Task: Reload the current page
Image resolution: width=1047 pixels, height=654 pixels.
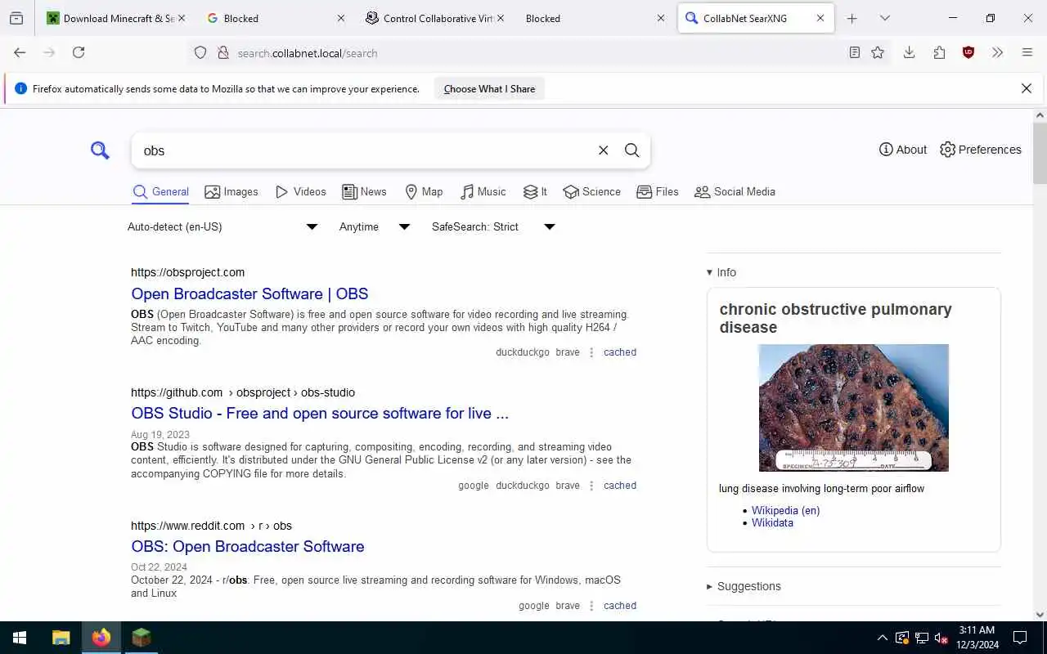Action: pos(79,52)
